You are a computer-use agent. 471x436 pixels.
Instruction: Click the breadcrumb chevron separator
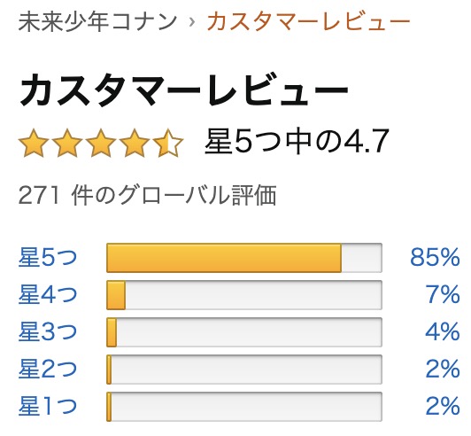tap(192, 22)
